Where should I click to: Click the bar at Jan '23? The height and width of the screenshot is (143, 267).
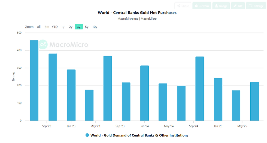click(71, 95)
